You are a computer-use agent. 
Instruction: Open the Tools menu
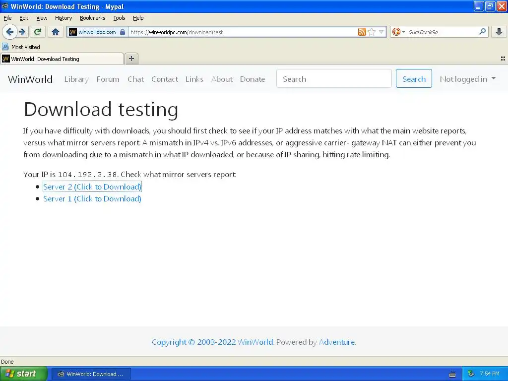tap(119, 18)
